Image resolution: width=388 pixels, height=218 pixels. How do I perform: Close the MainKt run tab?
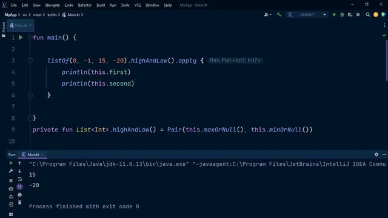(x=42, y=154)
